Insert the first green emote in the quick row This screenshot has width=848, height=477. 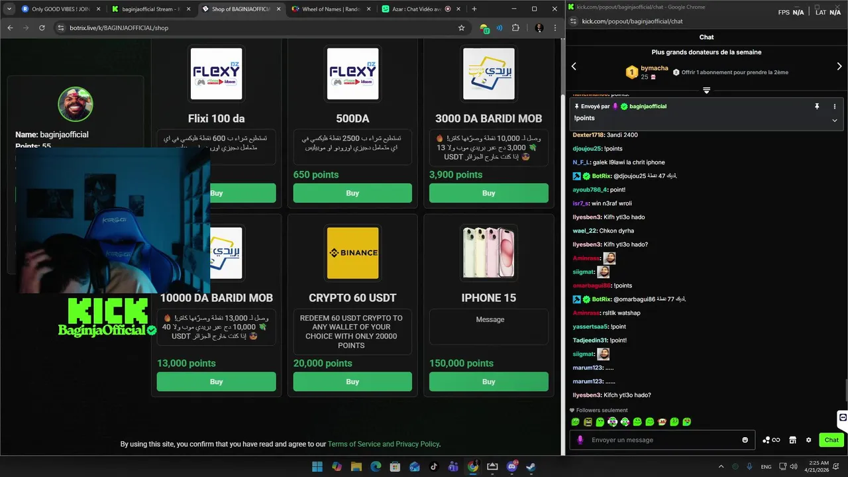(576, 422)
